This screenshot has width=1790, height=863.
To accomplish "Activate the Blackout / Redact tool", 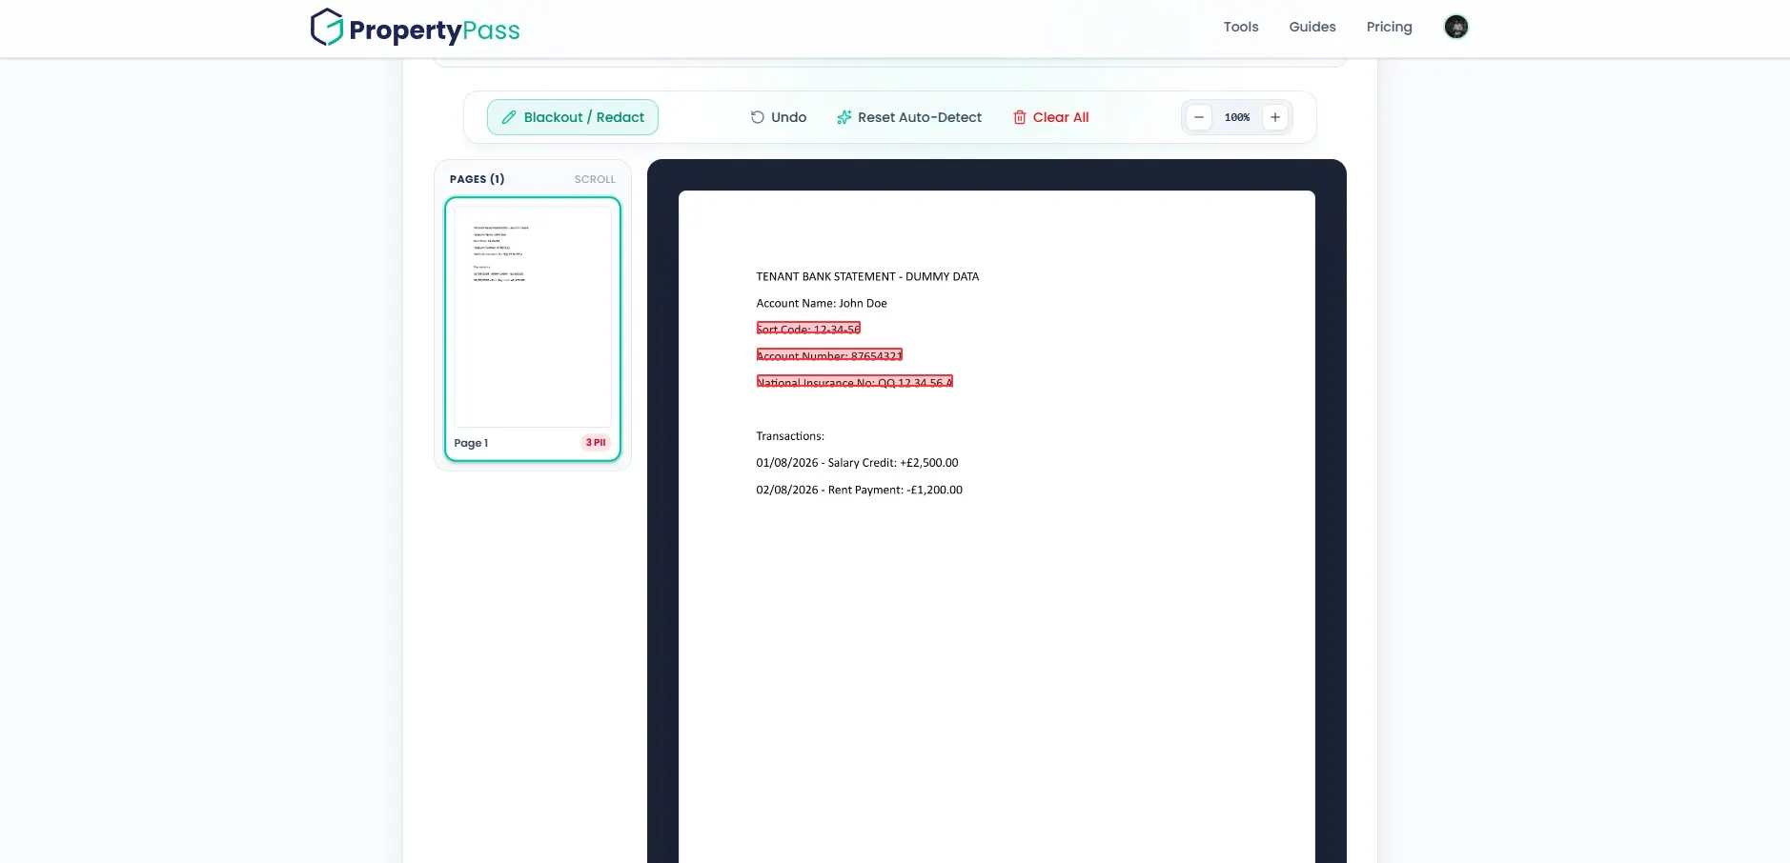I will 573,117.
